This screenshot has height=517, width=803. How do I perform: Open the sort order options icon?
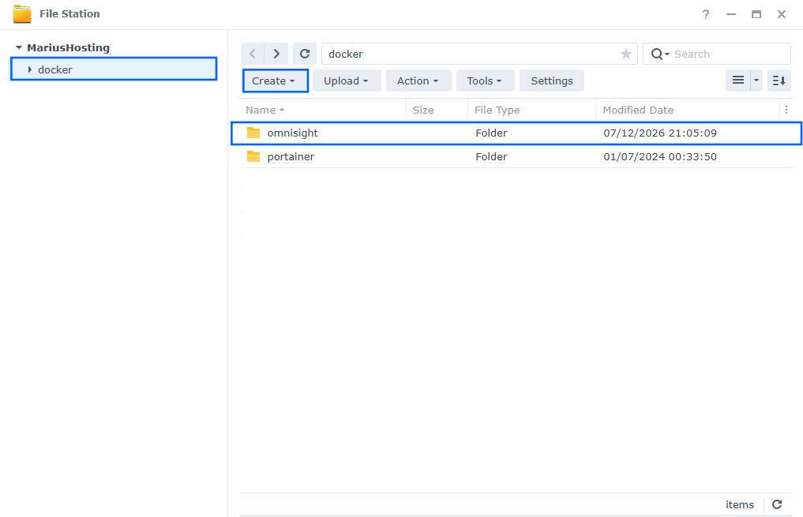(x=779, y=81)
